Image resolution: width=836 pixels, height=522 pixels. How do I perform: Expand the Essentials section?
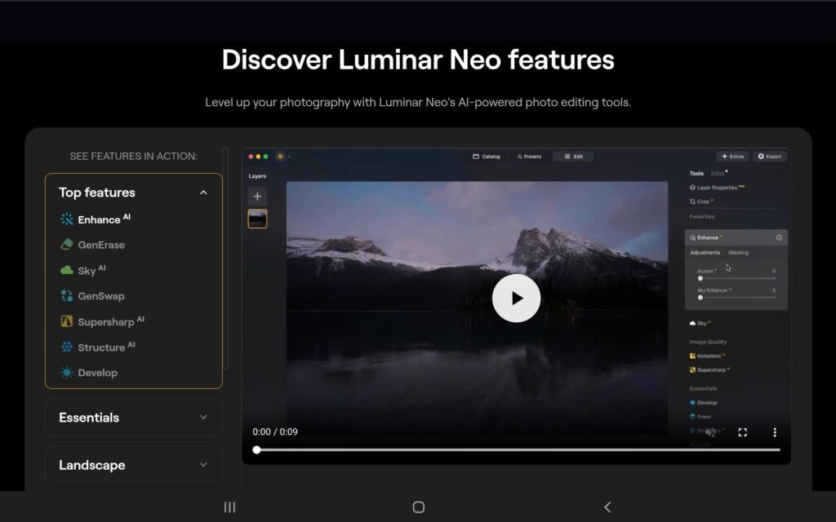(133, 418)
